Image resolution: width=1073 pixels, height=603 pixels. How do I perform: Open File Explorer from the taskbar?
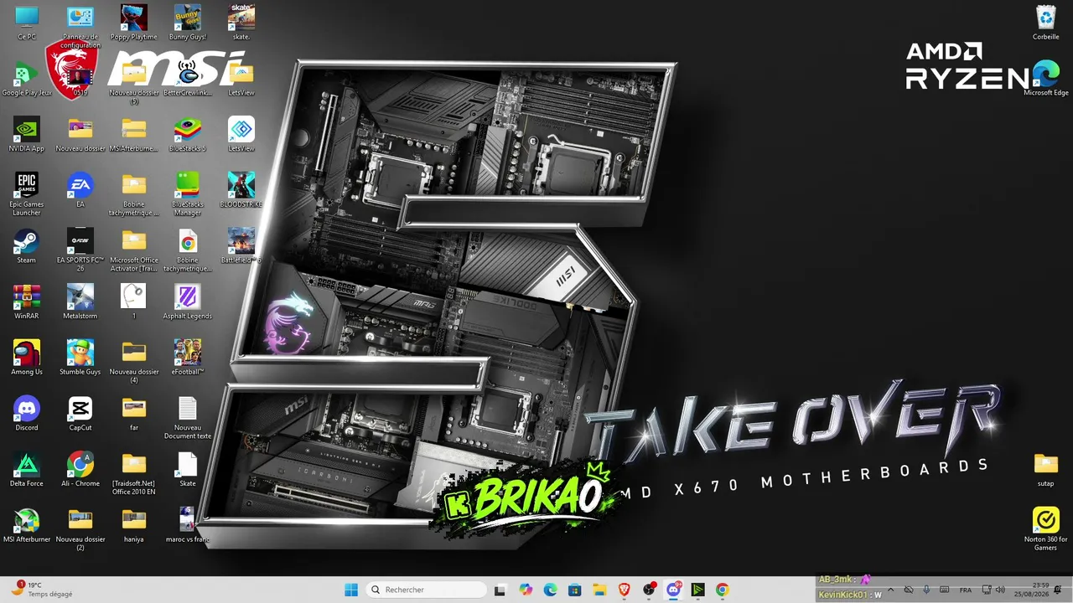click(x=599, y=590)
